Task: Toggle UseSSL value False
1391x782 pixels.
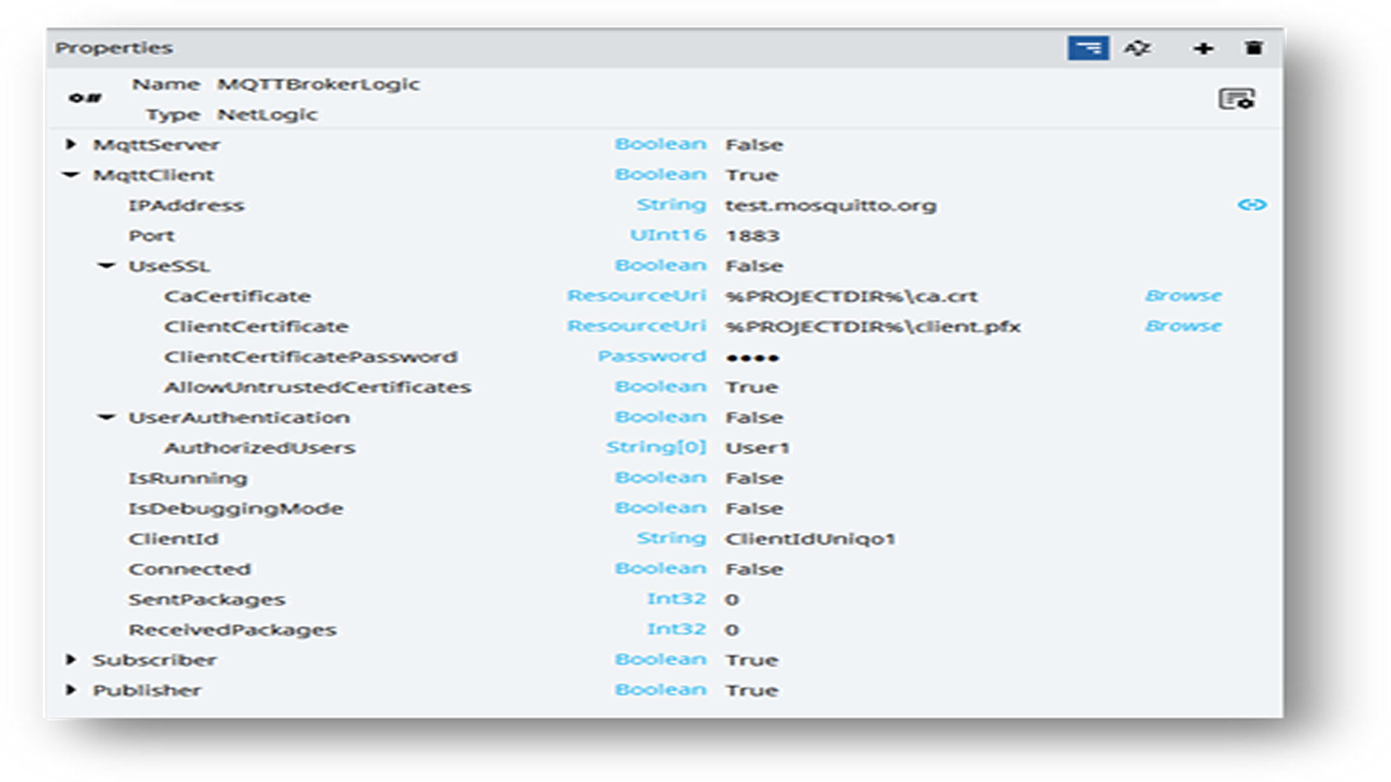Action: coord(754,266)
